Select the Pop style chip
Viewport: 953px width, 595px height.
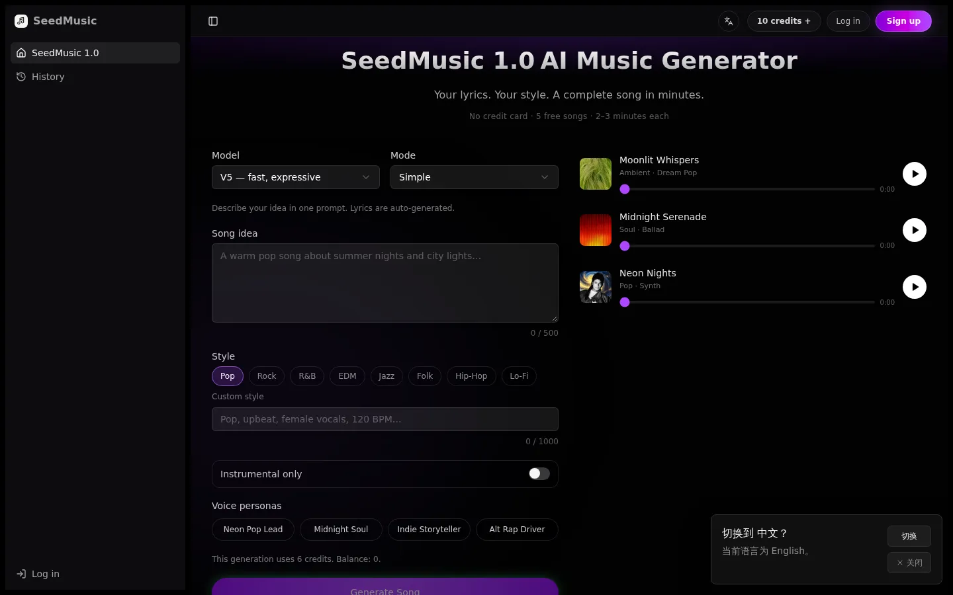(228, 376)
